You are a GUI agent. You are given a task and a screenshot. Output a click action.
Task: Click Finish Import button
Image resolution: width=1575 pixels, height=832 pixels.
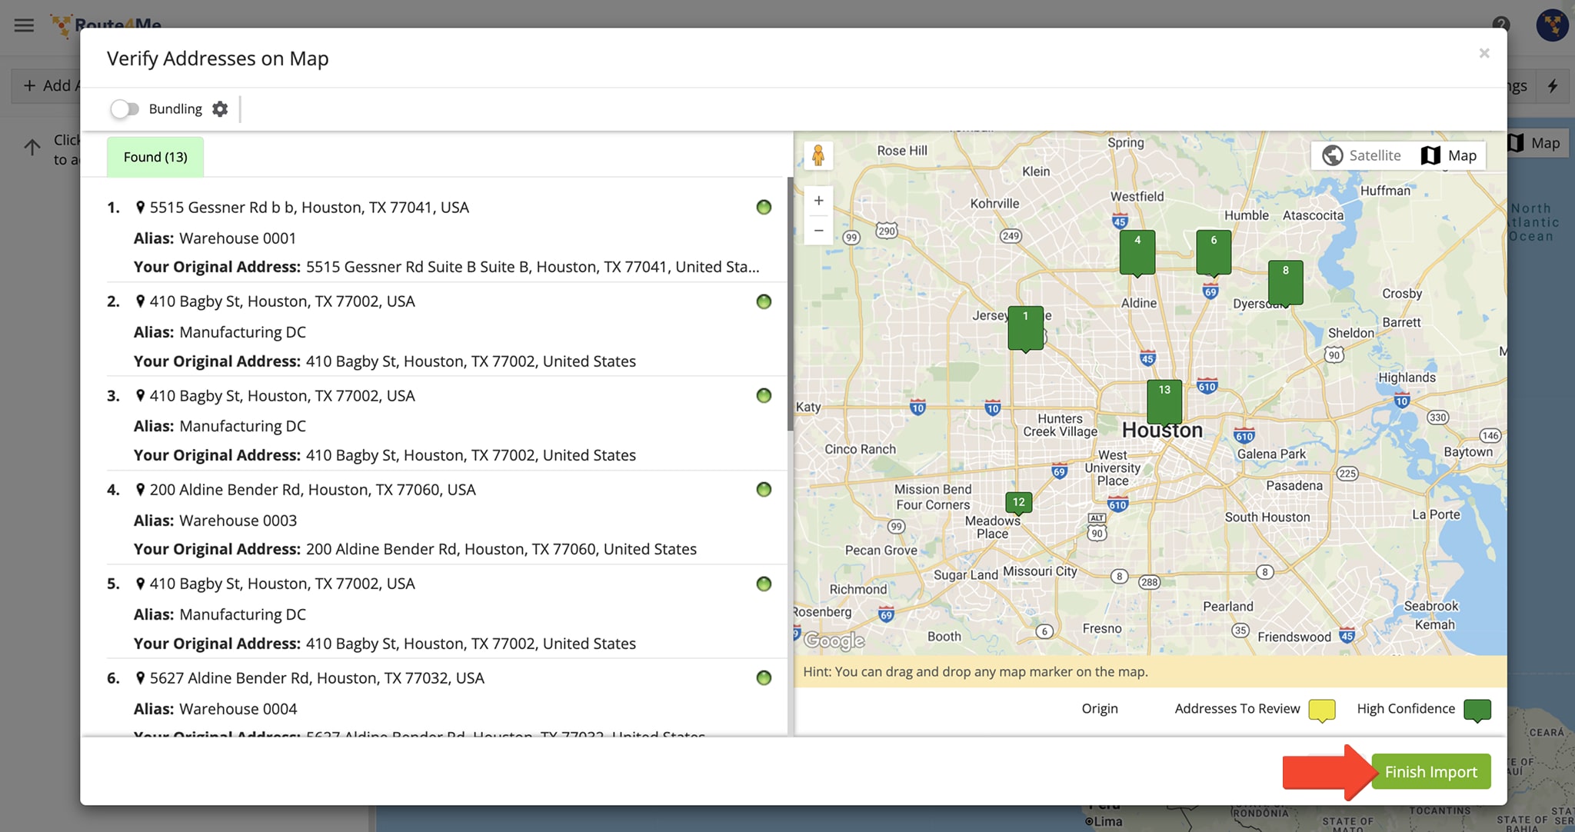1430,771
